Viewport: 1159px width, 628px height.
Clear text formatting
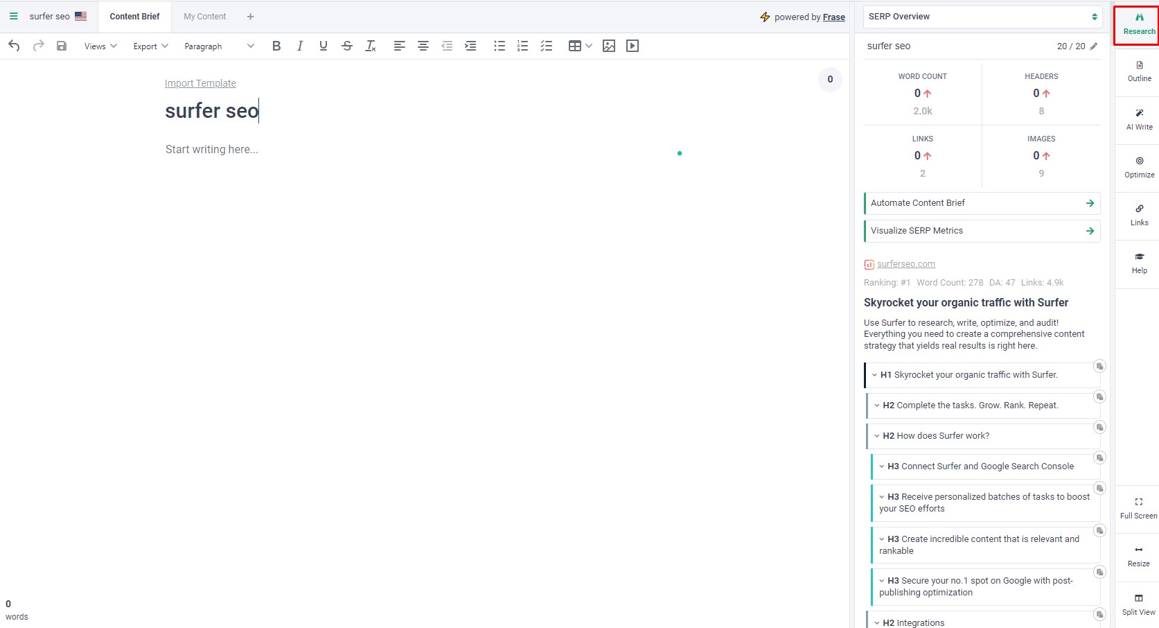point(371,46)
